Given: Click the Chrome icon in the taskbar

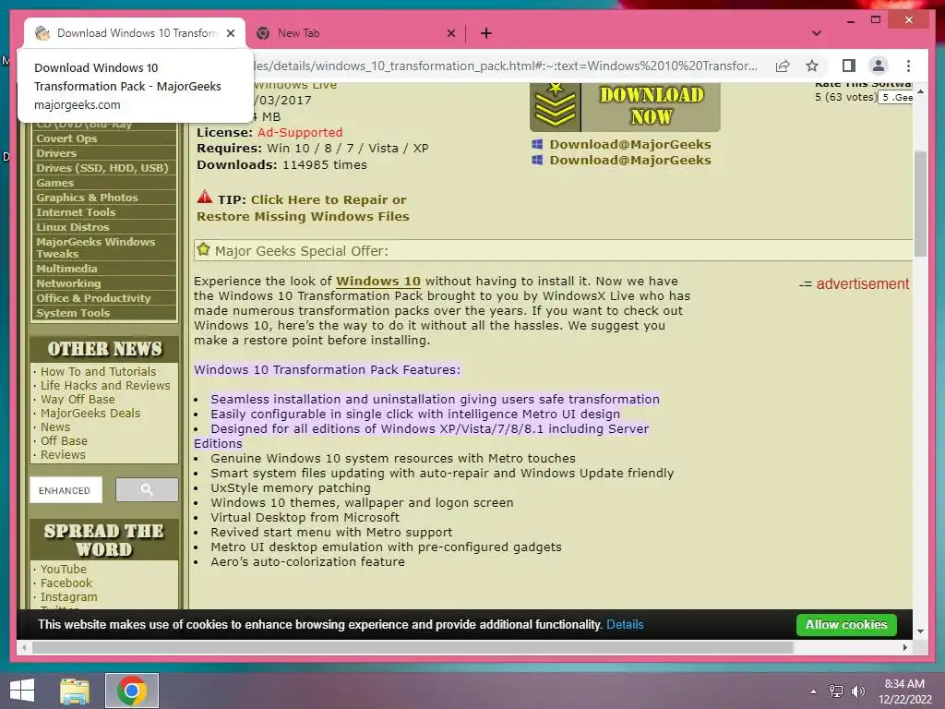Looking at the screenshot, I should [132, 691].
